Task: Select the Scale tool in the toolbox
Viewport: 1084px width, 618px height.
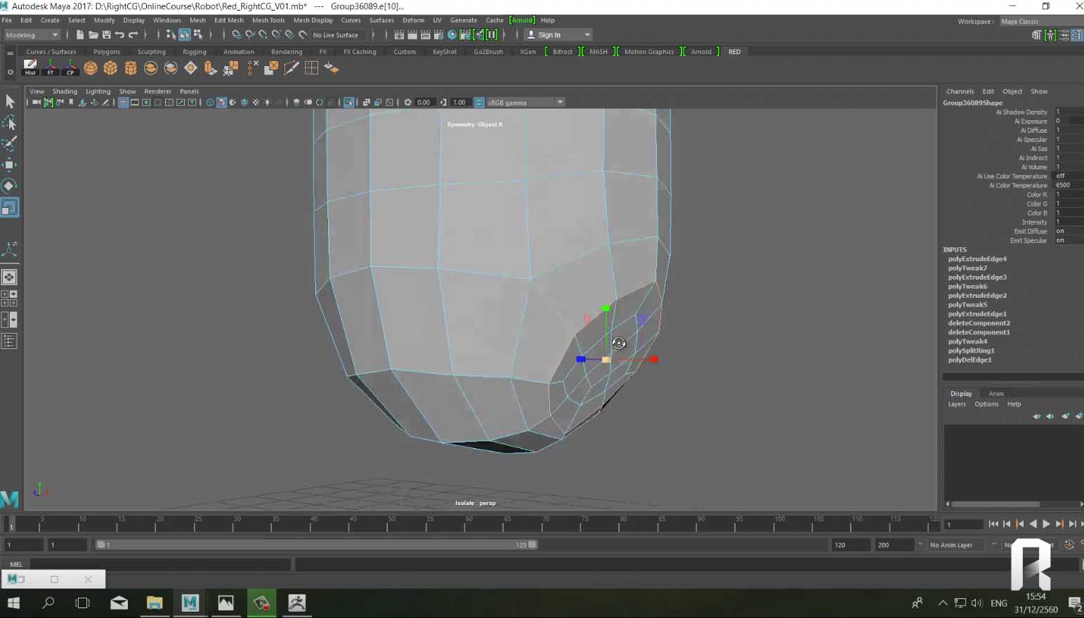Action: click(x=10, y=207)
